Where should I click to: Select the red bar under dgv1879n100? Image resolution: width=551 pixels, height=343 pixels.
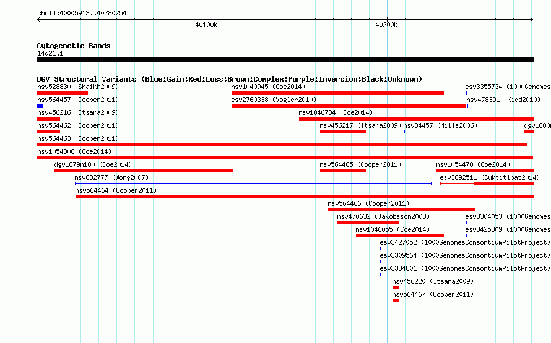tap(144, 171)
